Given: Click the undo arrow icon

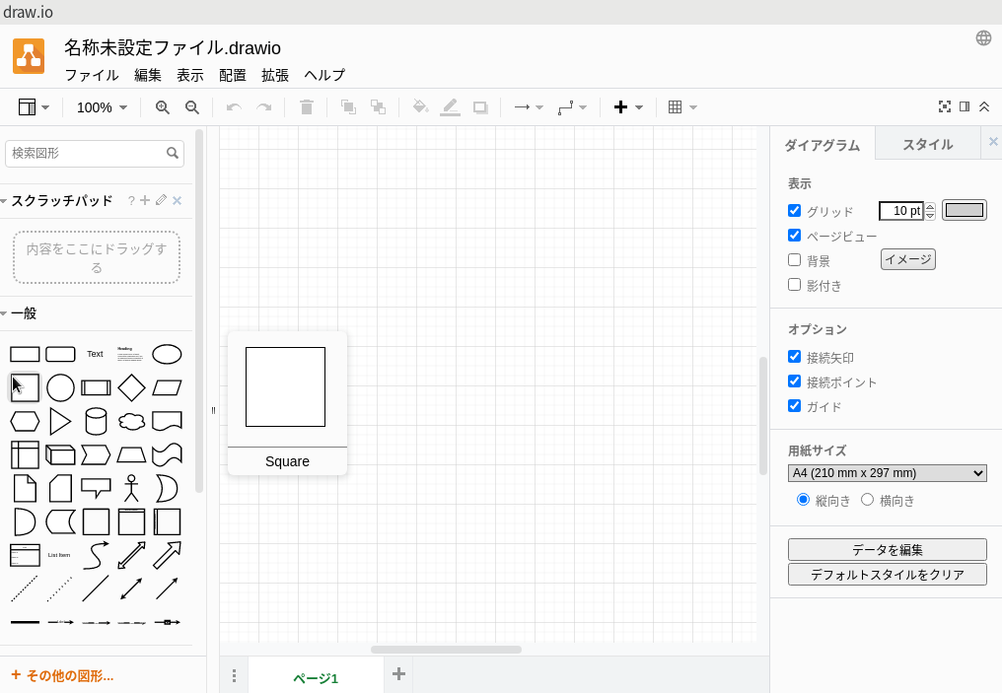Looking at the screenshot, I should (x=234, y=107).
